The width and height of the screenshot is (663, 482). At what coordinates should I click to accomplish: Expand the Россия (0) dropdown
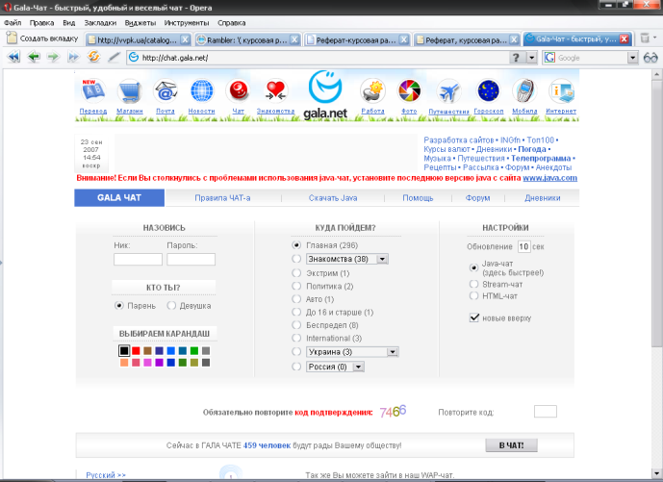[358, 367]
